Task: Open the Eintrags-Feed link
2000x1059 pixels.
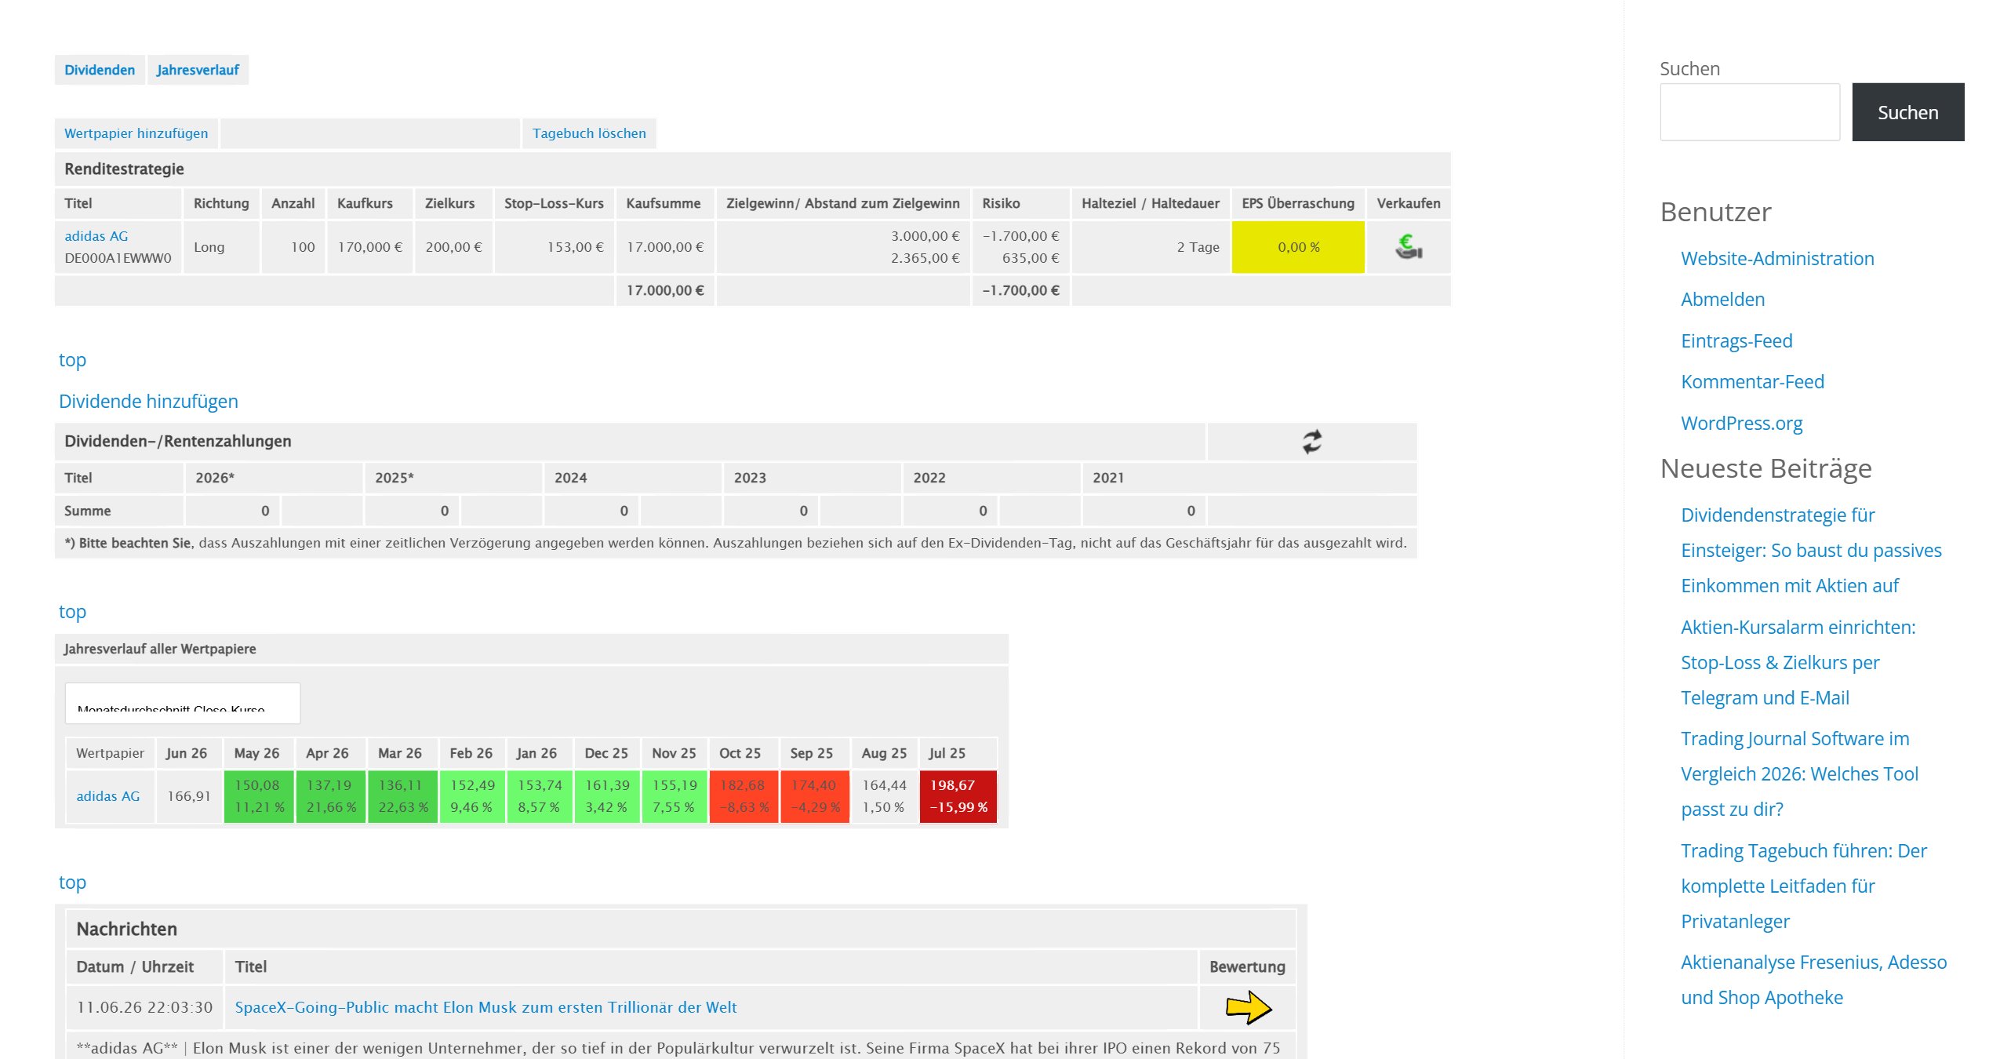Action: click(x=1736, y=341)
